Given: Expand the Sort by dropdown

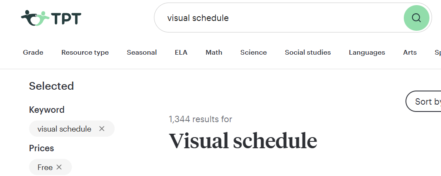Looking at the screenshot, I should click(x=426, y=102).
